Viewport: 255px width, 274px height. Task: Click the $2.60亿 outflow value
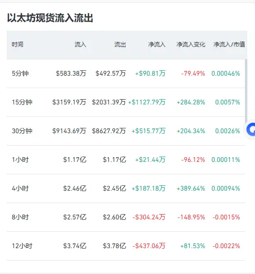tap(115, 217)
